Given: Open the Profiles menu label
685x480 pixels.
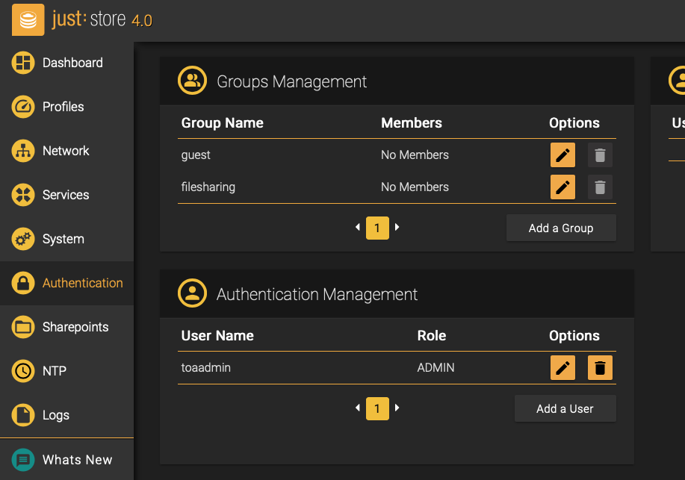Looking at the screenshot, I should click(63, 107).
